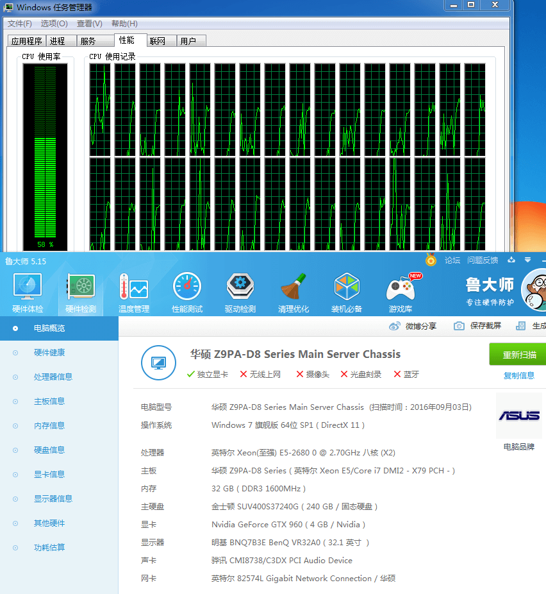The height and width of the screenshot is (594, 546).
Task: Click the 摄像头 red cross mark
Action: click(300, 374)
